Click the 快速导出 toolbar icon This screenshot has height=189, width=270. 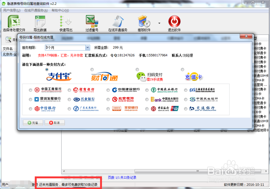click(x=66, y=21)
